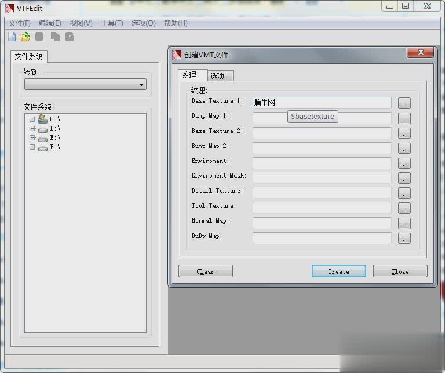Click the Enviroment input field
Image resolution: width=445 pixels, height=373 pixels.
point(322,164)
